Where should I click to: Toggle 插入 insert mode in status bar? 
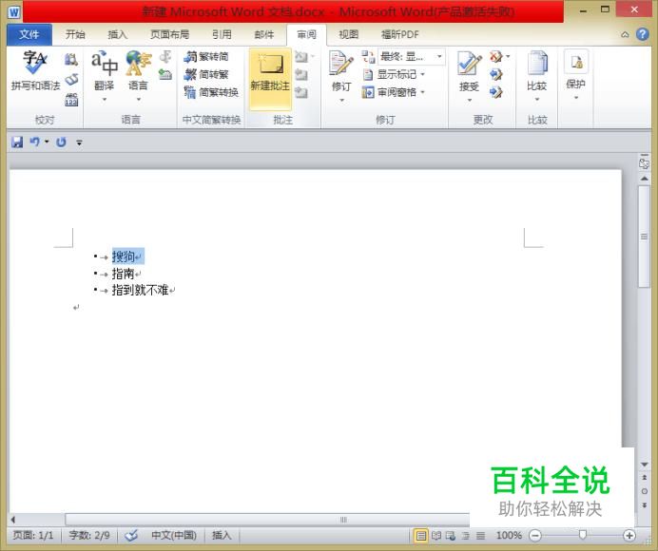[x=222, y=535]
